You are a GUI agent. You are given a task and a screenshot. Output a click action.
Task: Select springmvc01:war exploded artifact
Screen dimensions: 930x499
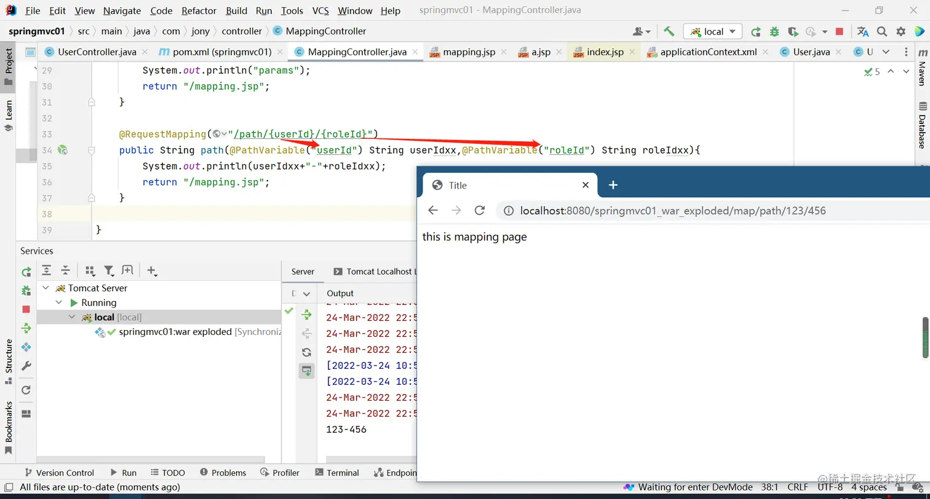(175, 332)
